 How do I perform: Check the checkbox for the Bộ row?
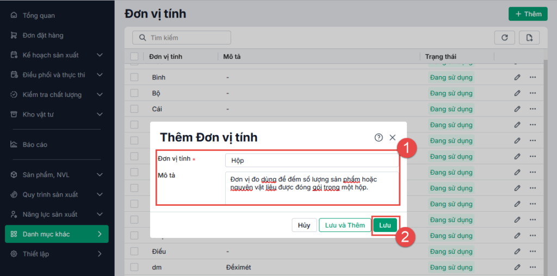(134, 93)
